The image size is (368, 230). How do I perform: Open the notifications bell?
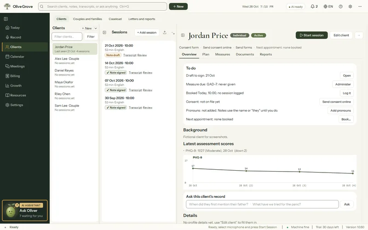pos(314,6)
